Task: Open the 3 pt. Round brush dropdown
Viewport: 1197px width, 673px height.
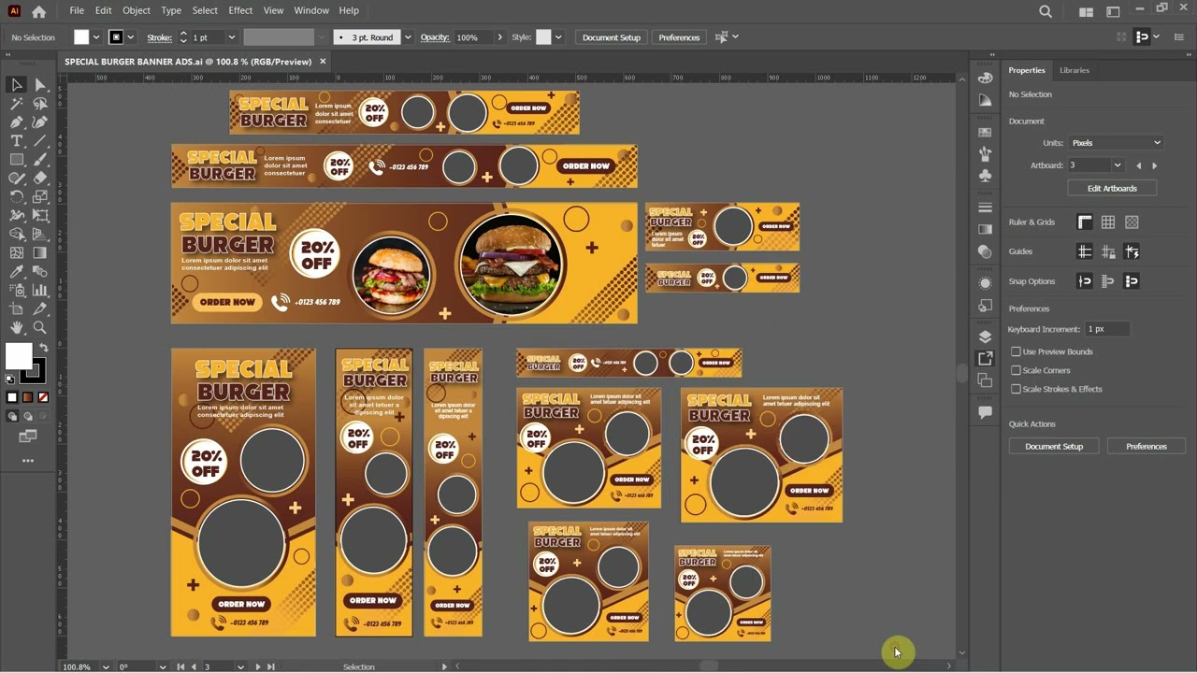Action: coord(408,37)
